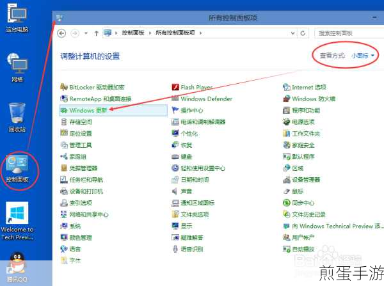The width and height of the screenshot is (384, 286).
Task: Open 工作文件夹 item
Action: tap(301, 133)
